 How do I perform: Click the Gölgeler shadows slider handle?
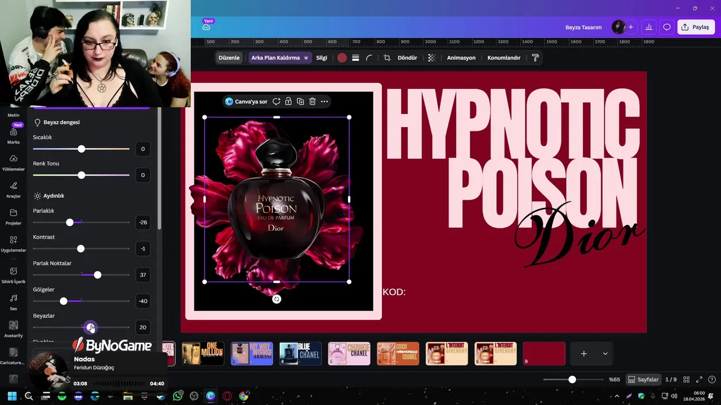click(x=64, y=301)
